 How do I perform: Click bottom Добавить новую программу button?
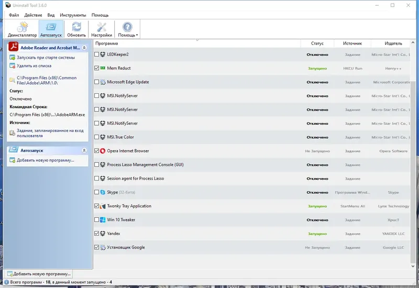click(x=39, y=274)
